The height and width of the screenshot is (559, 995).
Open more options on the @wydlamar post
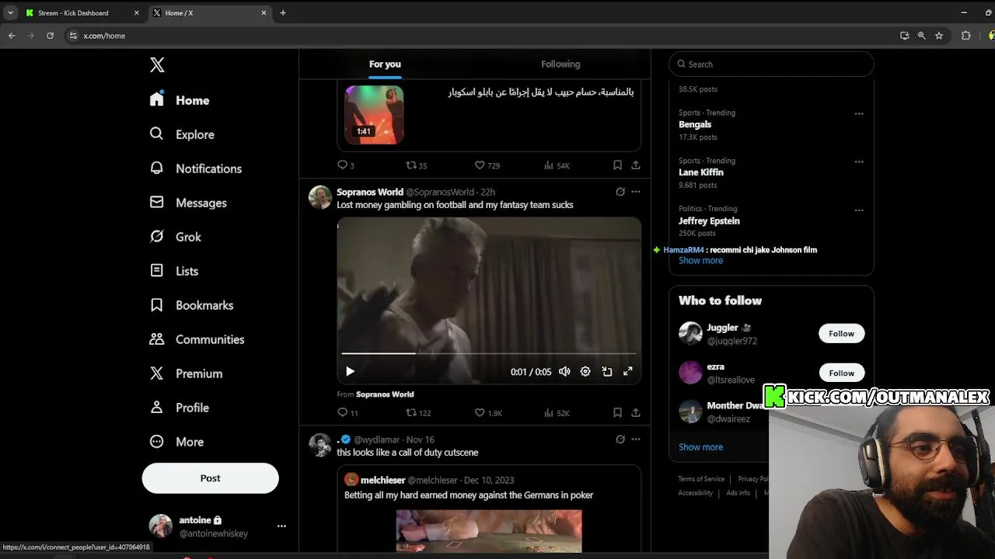point(635,439)
